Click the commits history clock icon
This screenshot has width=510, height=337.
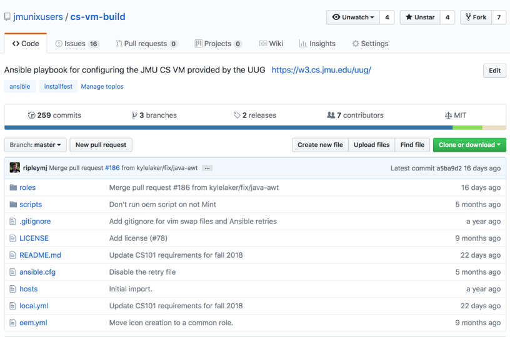(x=31, y=115)
